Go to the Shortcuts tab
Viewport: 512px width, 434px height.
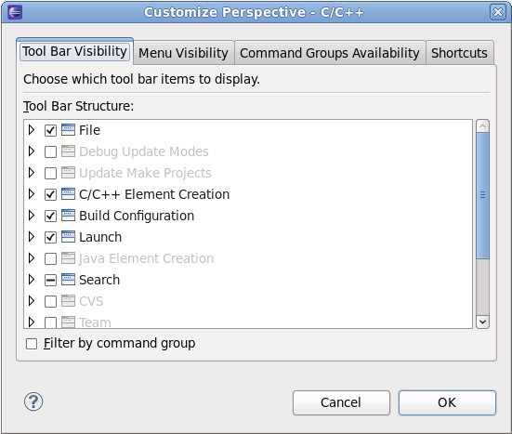pyautogui.click(x=459, y=53)
